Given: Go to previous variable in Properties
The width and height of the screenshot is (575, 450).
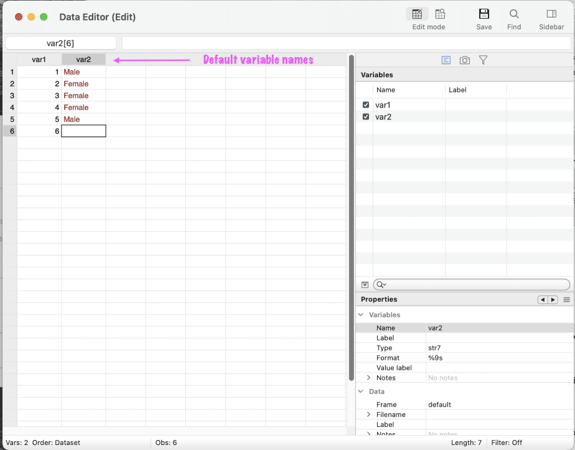Looking at the screenshot, I should (543, 300).
